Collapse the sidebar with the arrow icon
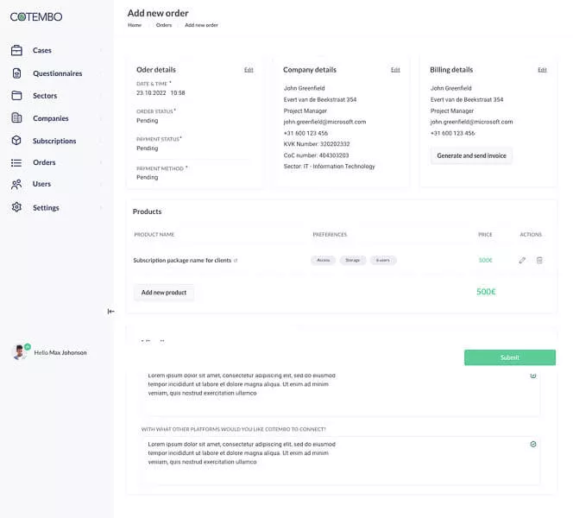 [110, 311]
